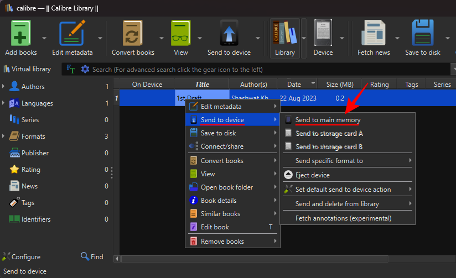Viewport: 456px width, 278px height.
Task: Open Set default send to device action
Action: (x=348, y=190)
